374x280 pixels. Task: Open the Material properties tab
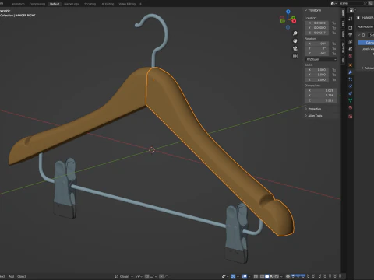351,107
